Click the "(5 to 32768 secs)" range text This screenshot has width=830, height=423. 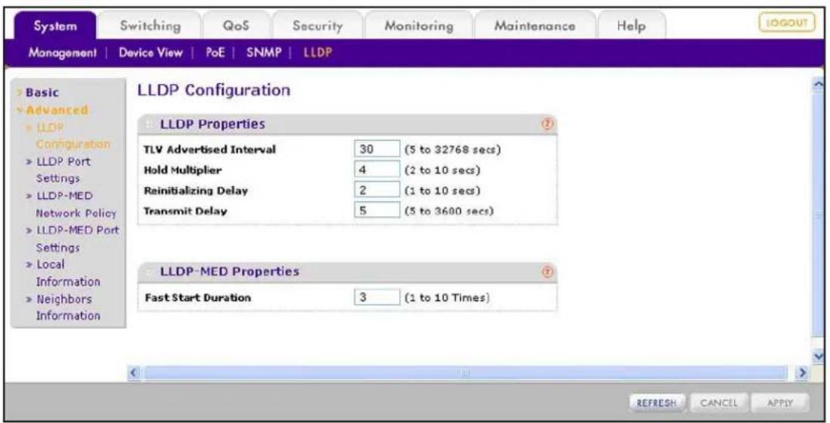coord(453,150)
